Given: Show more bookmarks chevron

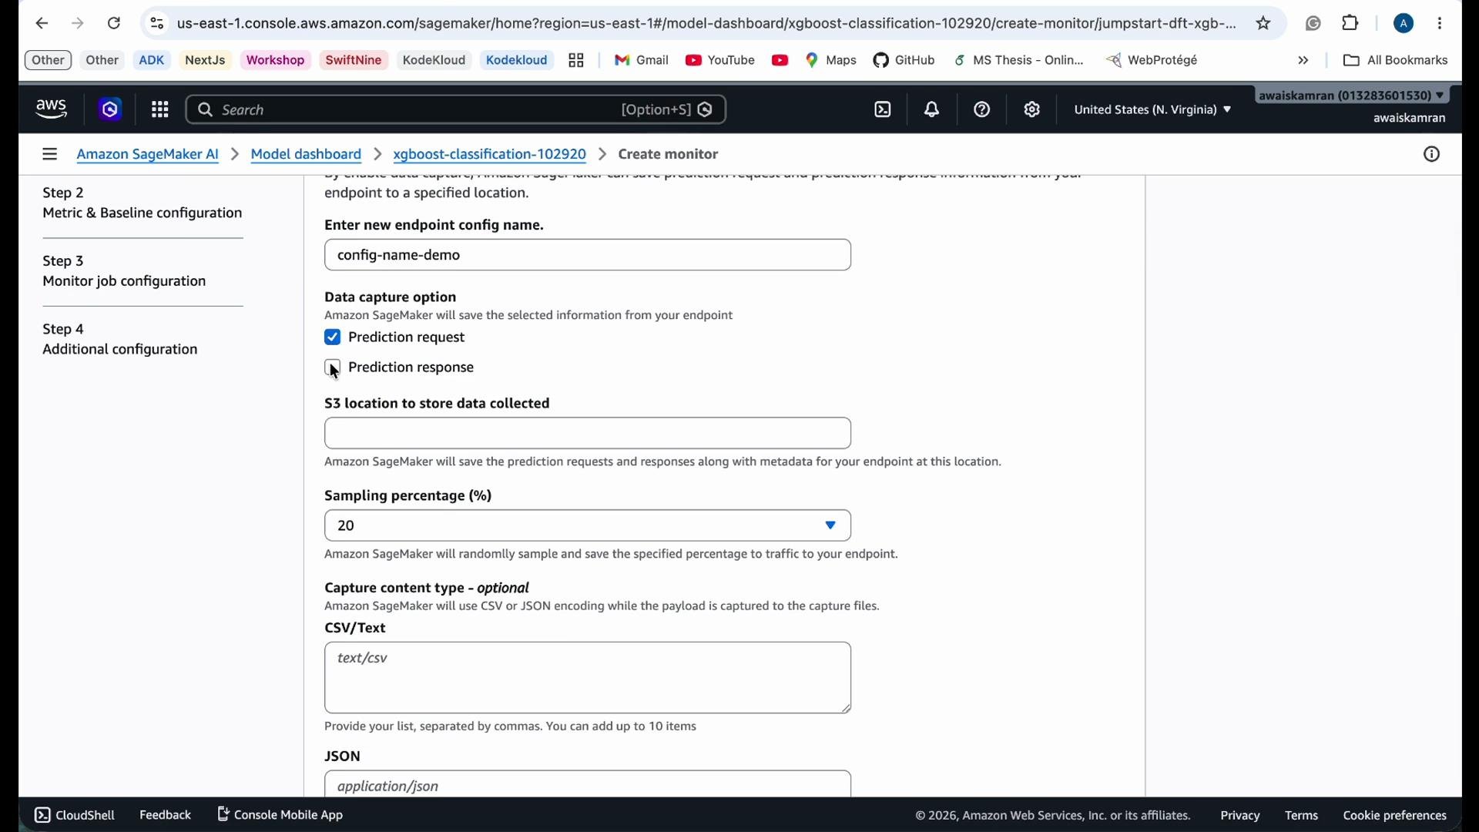Looking at the screenshot, I should tap(1303, 61).
